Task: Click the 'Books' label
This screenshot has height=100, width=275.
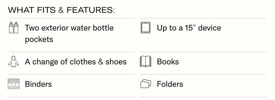Action: click(168, 62)
